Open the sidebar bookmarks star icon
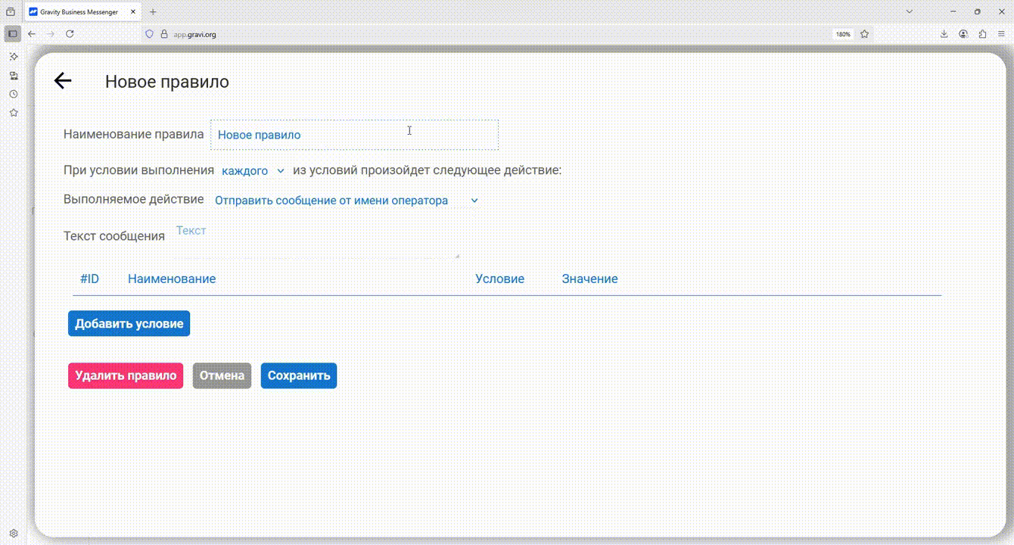This screenshot has width=1014, height=545. point(14,113)
